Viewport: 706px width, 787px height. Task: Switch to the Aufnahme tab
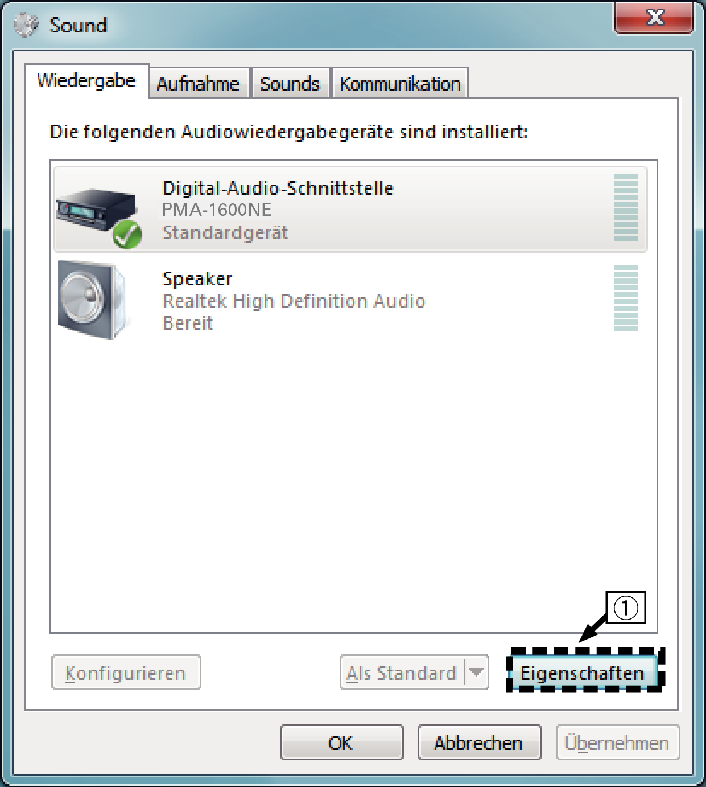coord(199,84)
